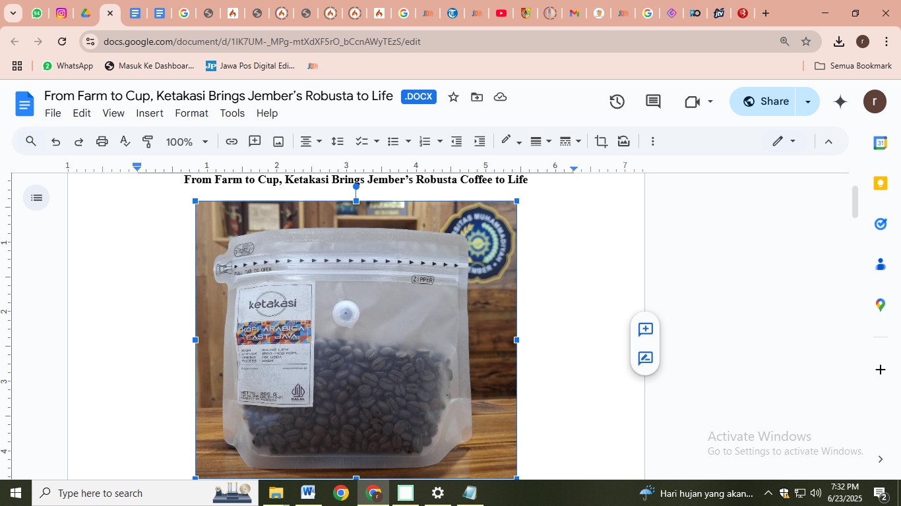Show document outline tab
901x506 pixels.
[36, 198]
